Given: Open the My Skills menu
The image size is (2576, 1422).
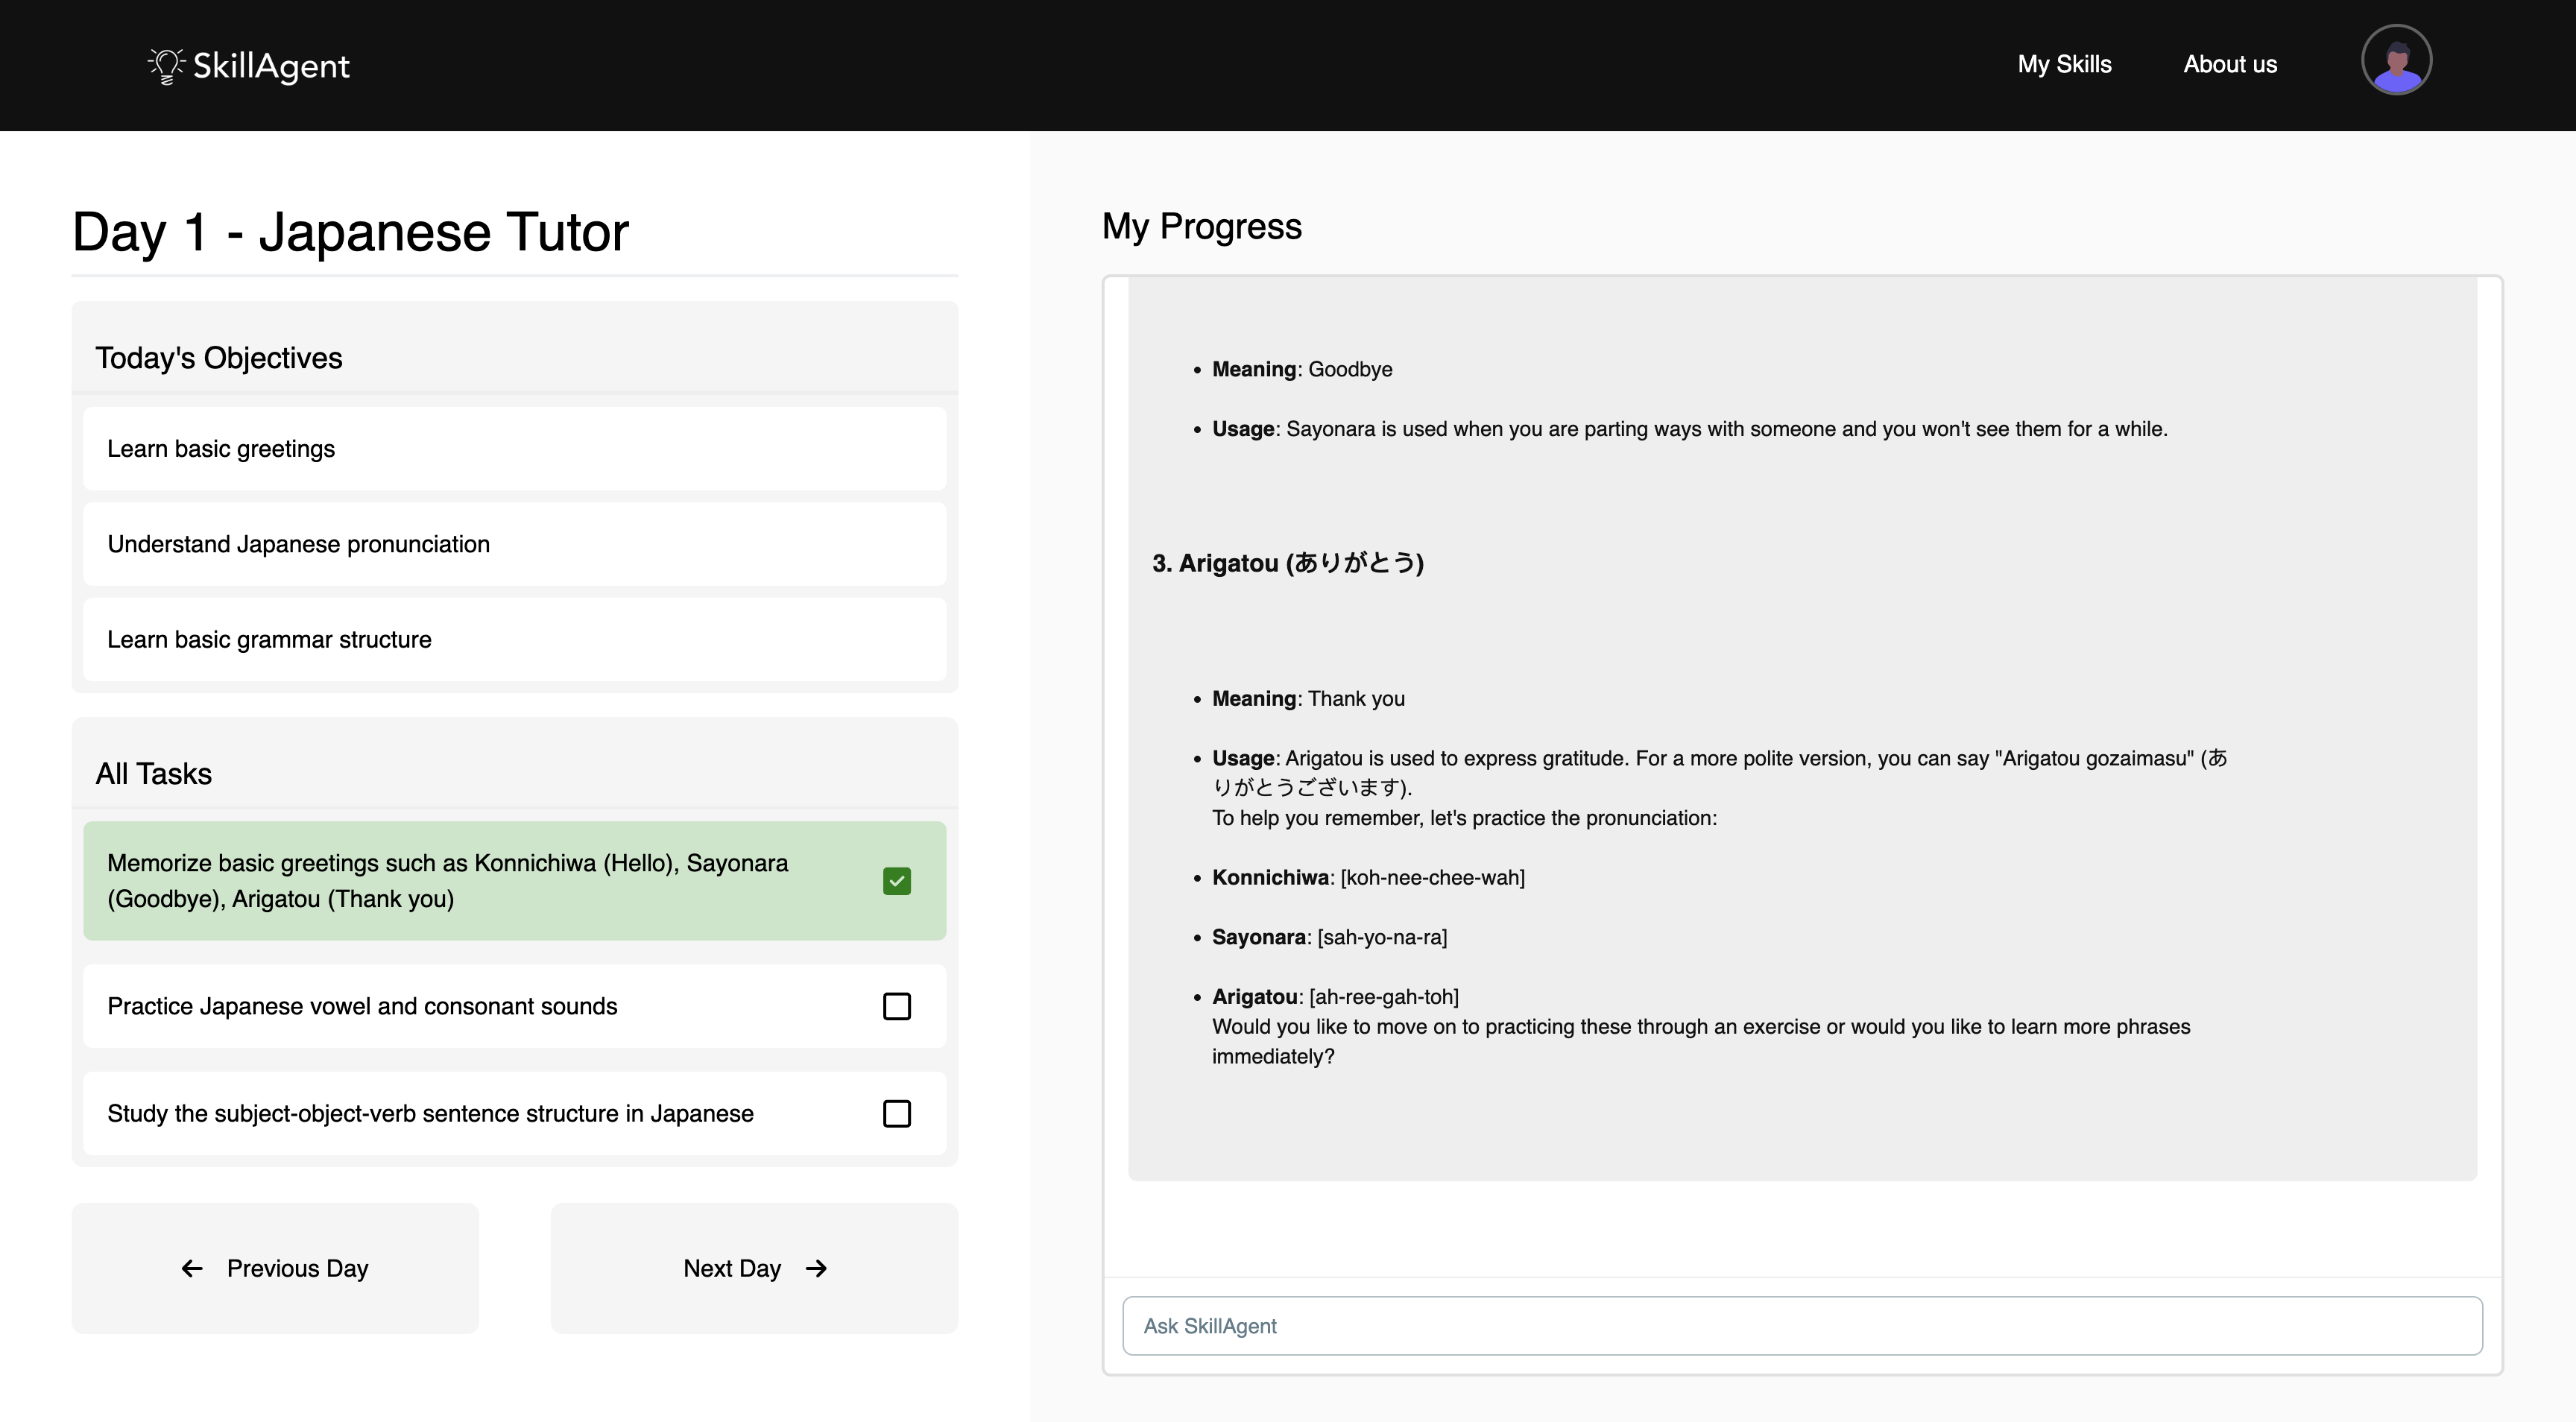Looking at the screenshot, I should pos(2064,64).
